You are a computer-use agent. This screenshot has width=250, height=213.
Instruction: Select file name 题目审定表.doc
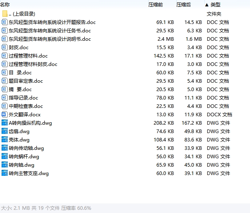click(x=26, y=81)
